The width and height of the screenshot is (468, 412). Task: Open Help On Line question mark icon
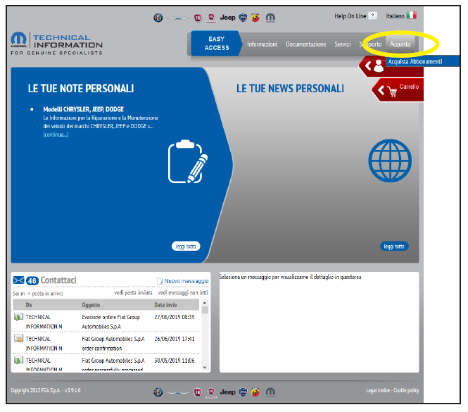tap(372, 15)
